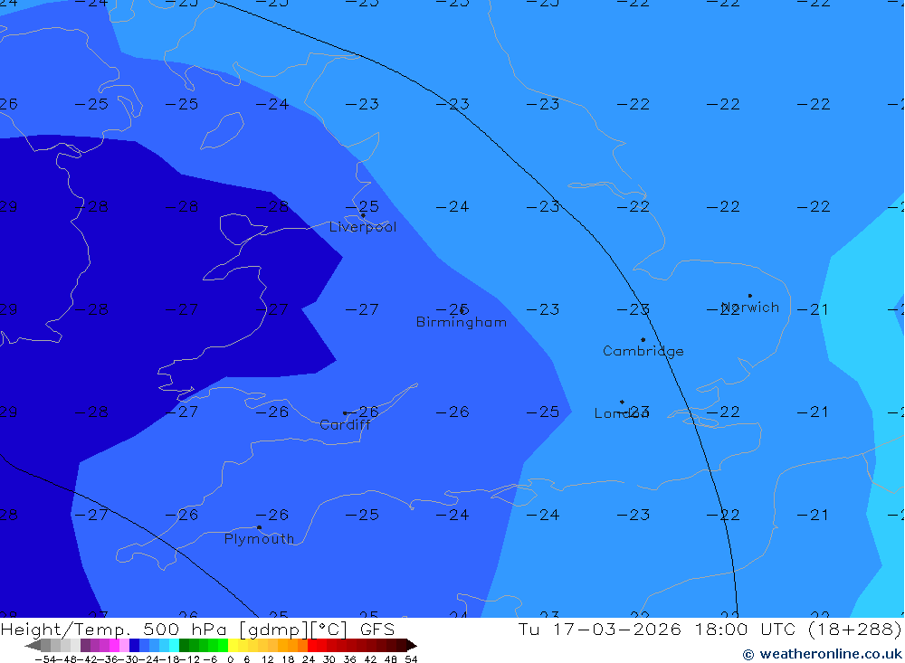Click the Norwich city marker dot

pos(749,296)
